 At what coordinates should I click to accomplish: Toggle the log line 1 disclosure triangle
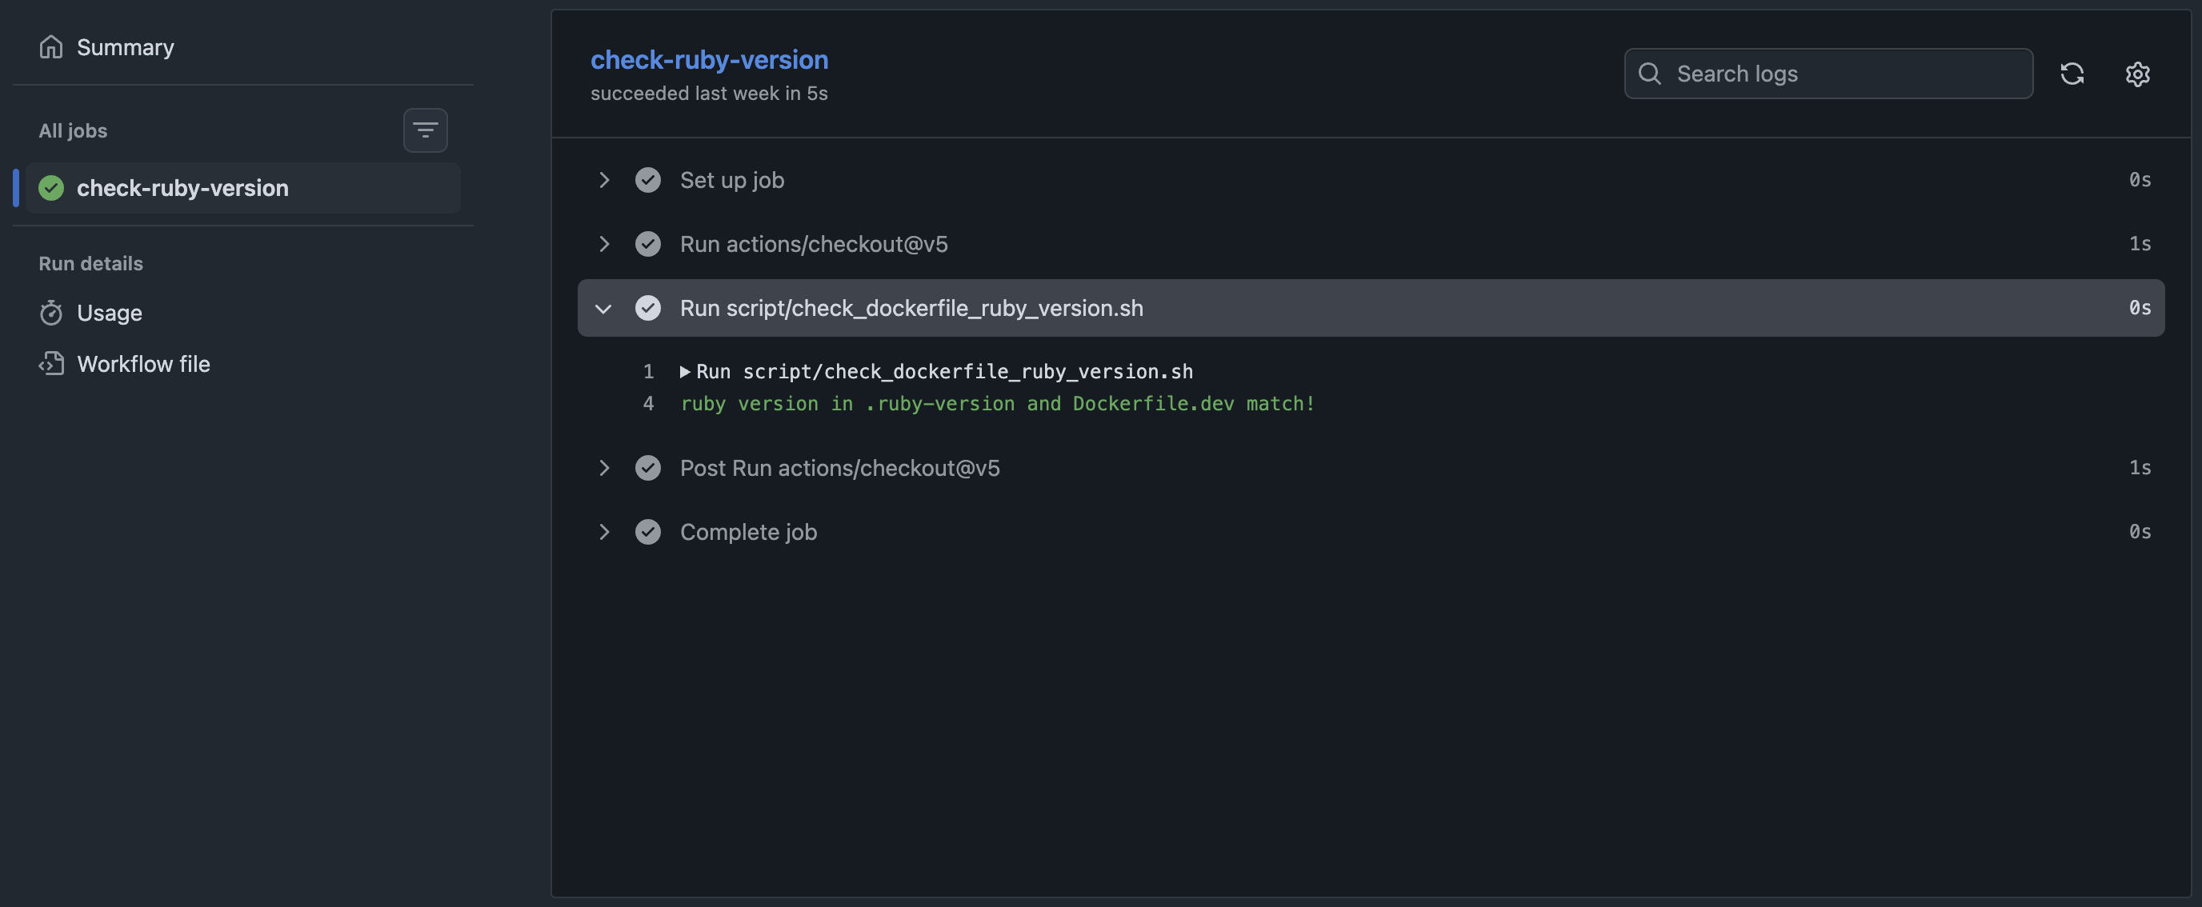(x=685, y=372)
